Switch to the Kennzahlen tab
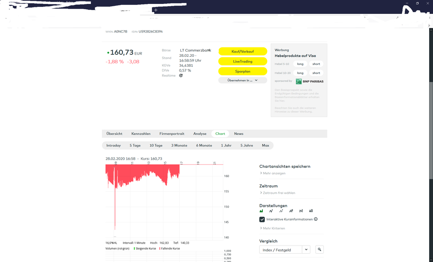The width and height of the screenshot is (433, 262). point(141,134)
